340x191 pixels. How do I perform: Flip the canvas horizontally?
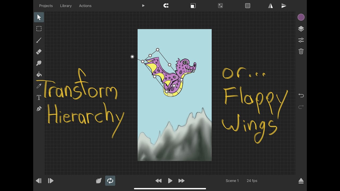(270, 6)
